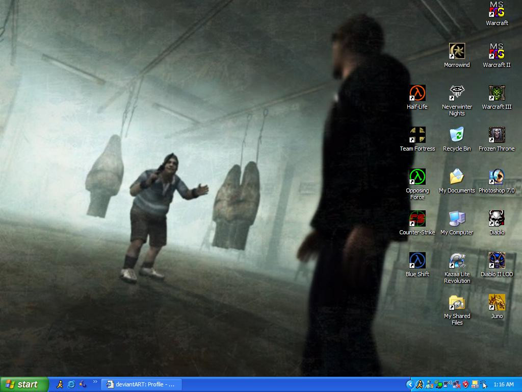The image size is (522, 392).
Task: Show hidden system tray icons
Action: [410, 385]
